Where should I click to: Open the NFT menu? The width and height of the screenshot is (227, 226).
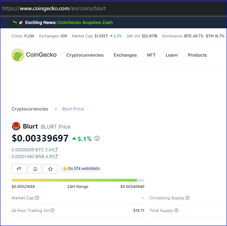coord(151,55)
